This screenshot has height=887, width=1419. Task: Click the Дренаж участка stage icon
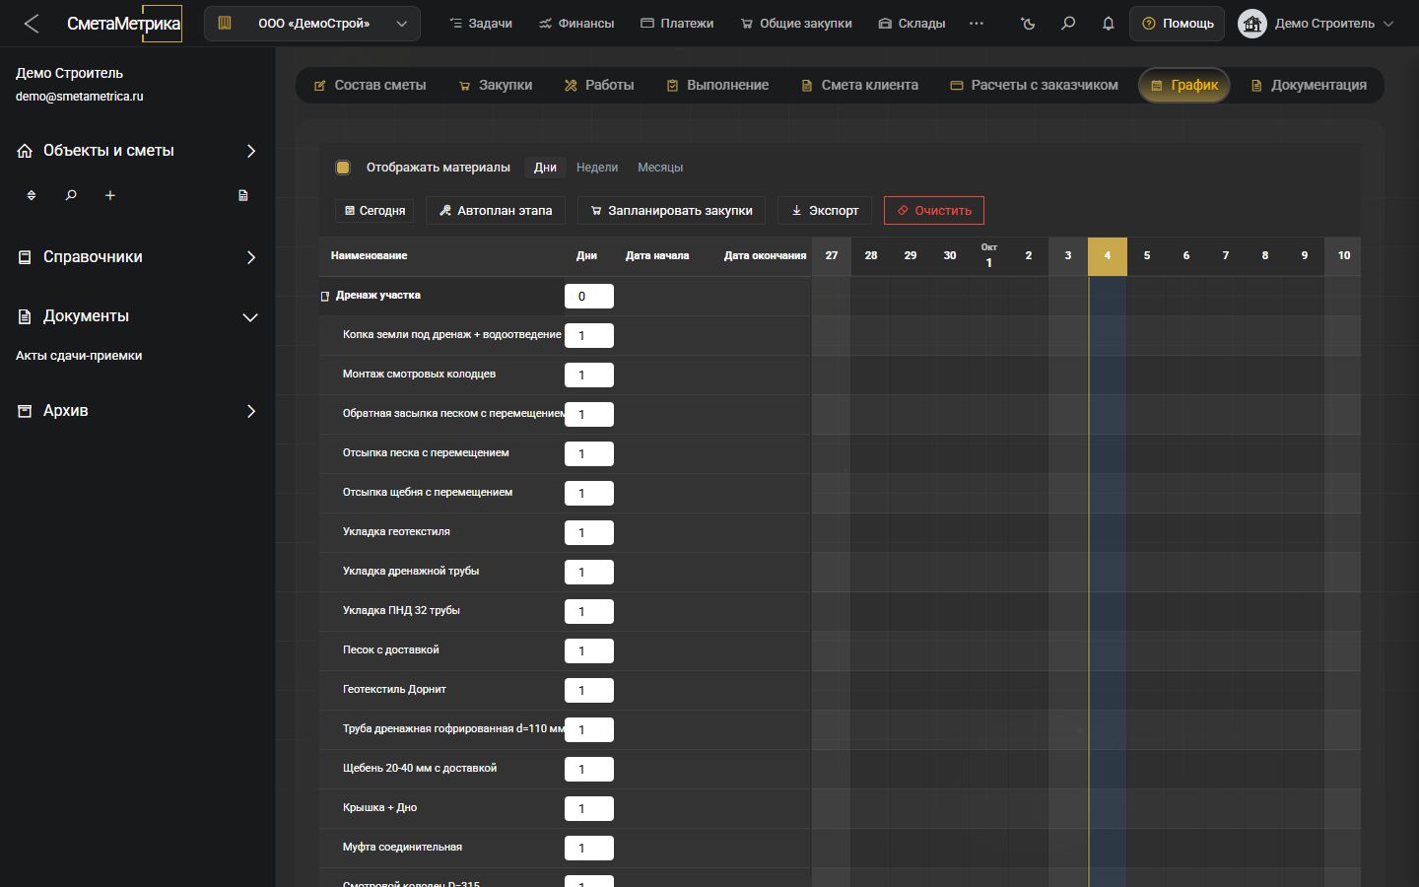pyautogui.click(x=325, y=296)
